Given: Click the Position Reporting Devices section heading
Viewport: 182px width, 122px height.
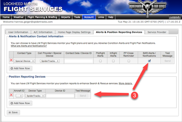Looking at the screenshot, I should [x=27, y=77].
